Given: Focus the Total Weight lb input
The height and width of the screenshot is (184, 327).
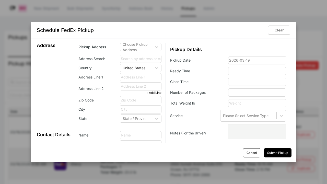Looking at the screenshot, I should 257,103.
